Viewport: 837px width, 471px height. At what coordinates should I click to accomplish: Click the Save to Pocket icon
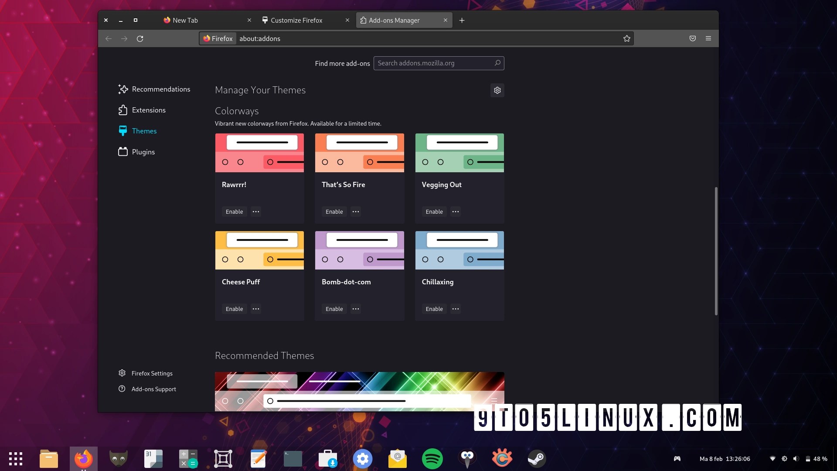click(x=692, y=38)
